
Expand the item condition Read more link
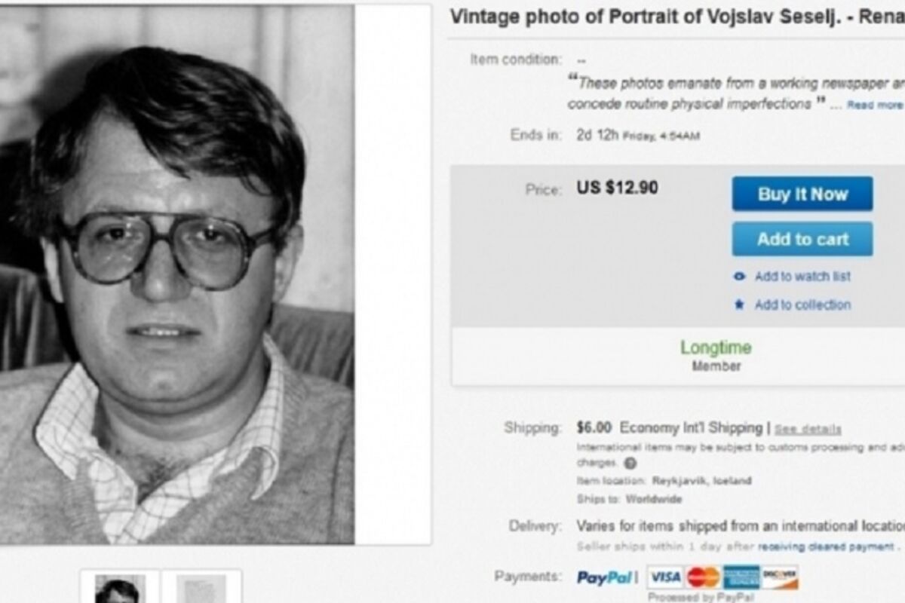tap(875, 105)
